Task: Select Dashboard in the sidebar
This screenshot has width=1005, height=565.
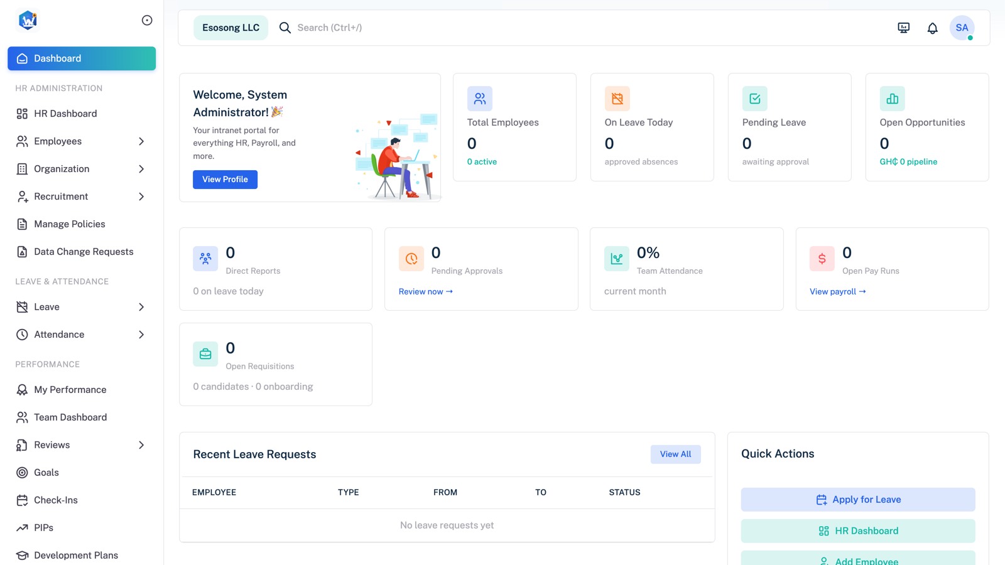Action: coord(82,58)
